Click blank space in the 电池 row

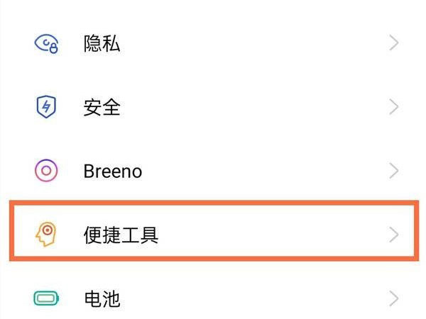[248, 299]
